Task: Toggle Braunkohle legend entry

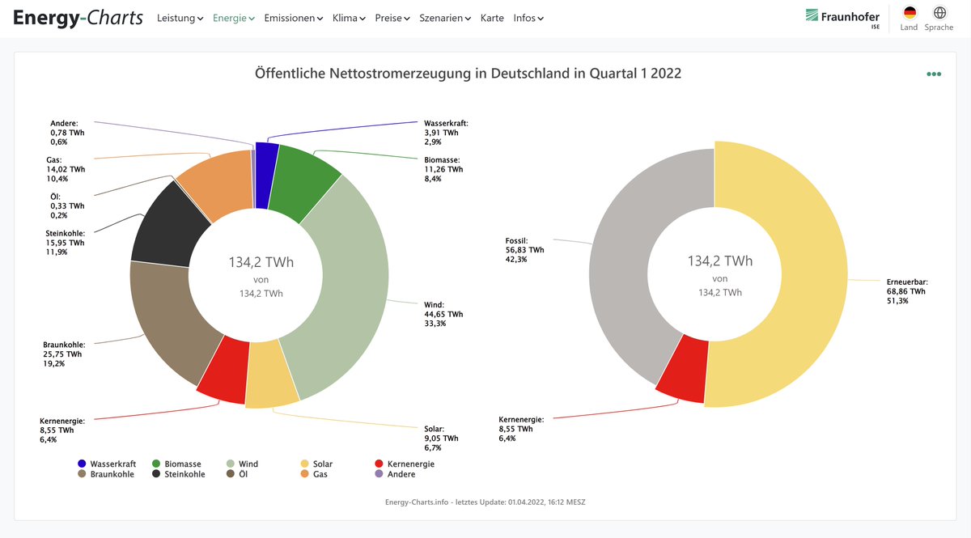Action: click(x=106, y=474)
